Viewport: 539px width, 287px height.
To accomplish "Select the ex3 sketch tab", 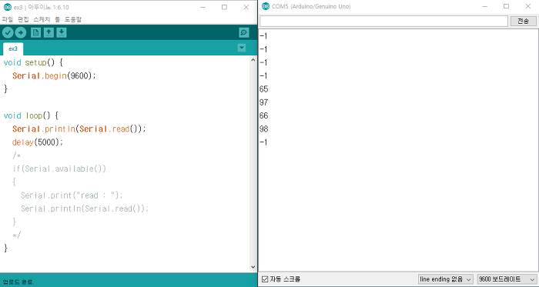I will (x=13, y=48).
